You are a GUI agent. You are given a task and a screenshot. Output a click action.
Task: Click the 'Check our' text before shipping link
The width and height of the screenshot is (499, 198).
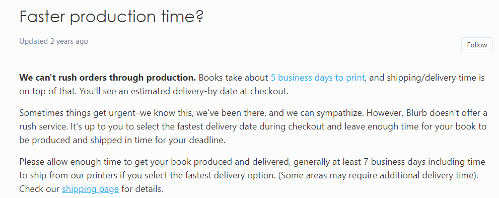pos(39,189)
